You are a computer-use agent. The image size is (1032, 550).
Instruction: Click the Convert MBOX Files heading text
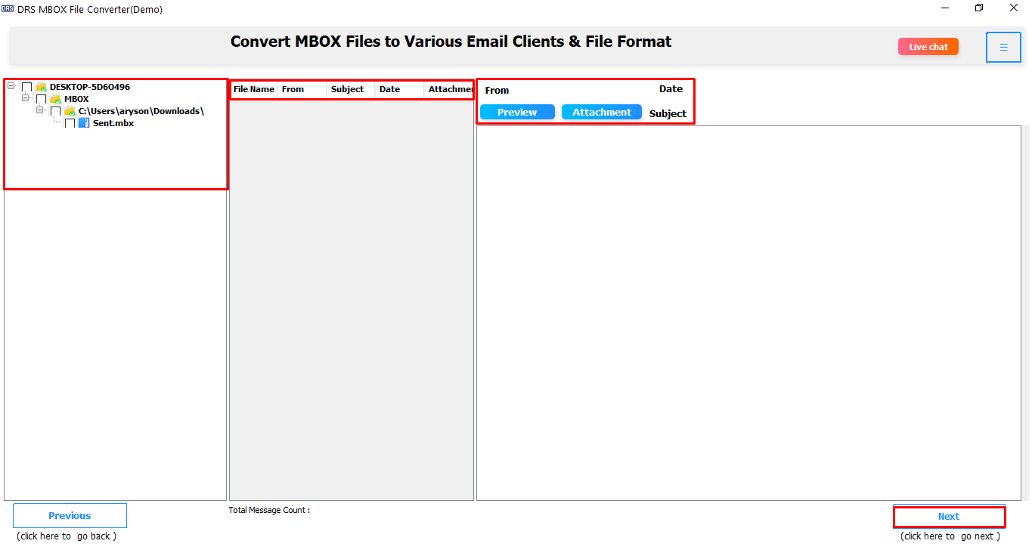coord(451,42)
